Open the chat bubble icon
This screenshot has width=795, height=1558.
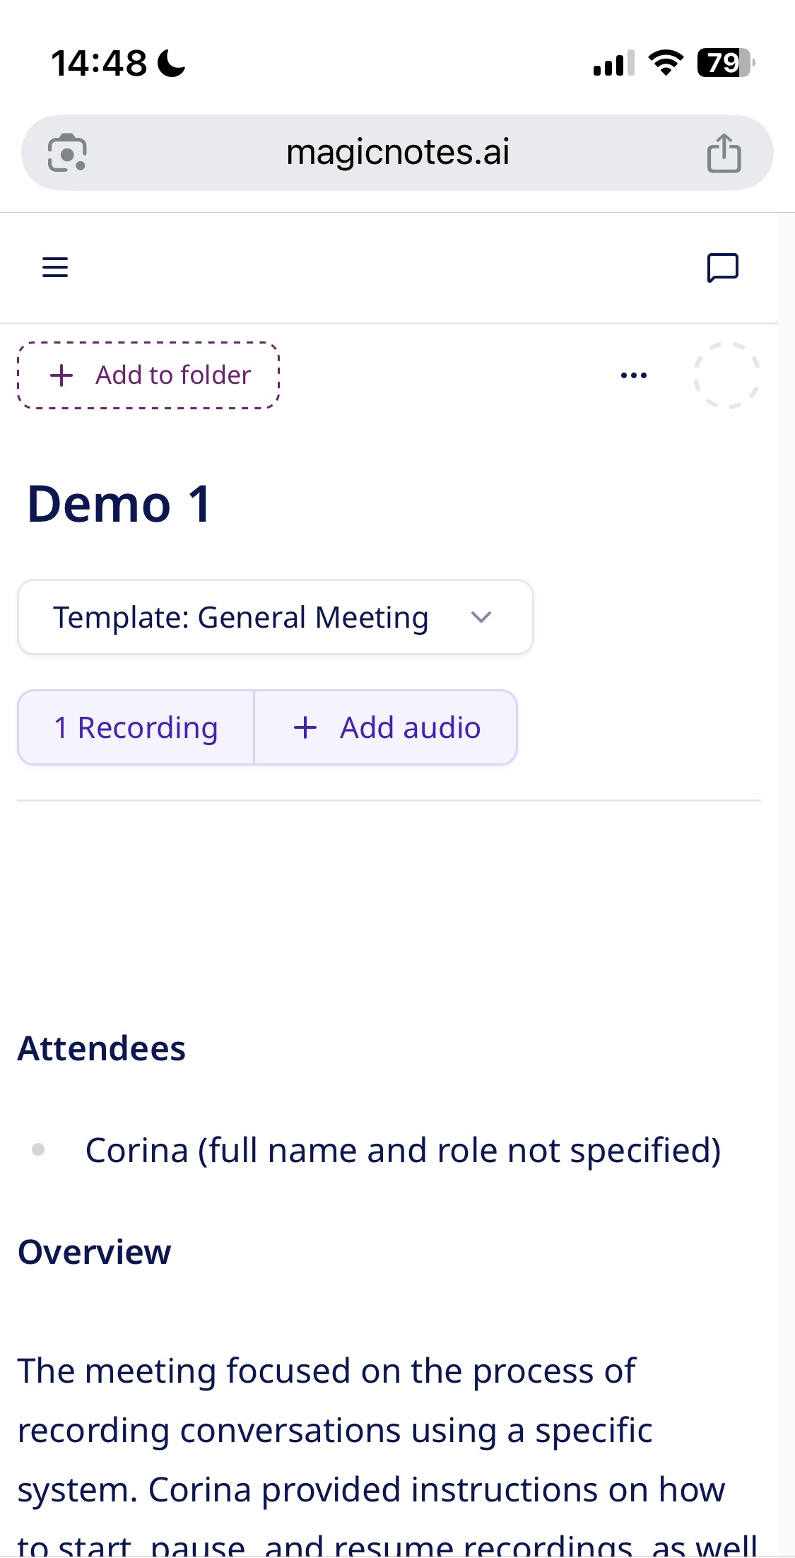[x=722, y=268]
